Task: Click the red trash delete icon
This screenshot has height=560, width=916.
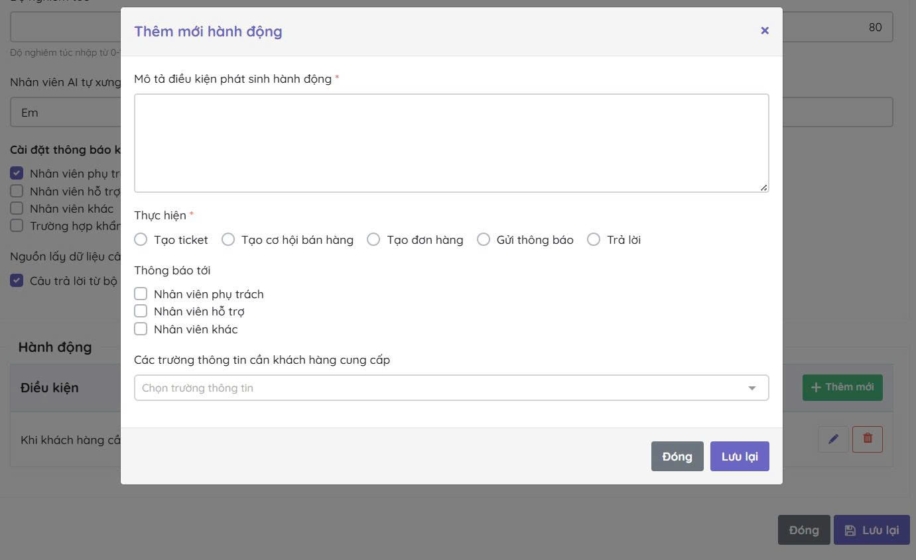Action: pos(867,439)
